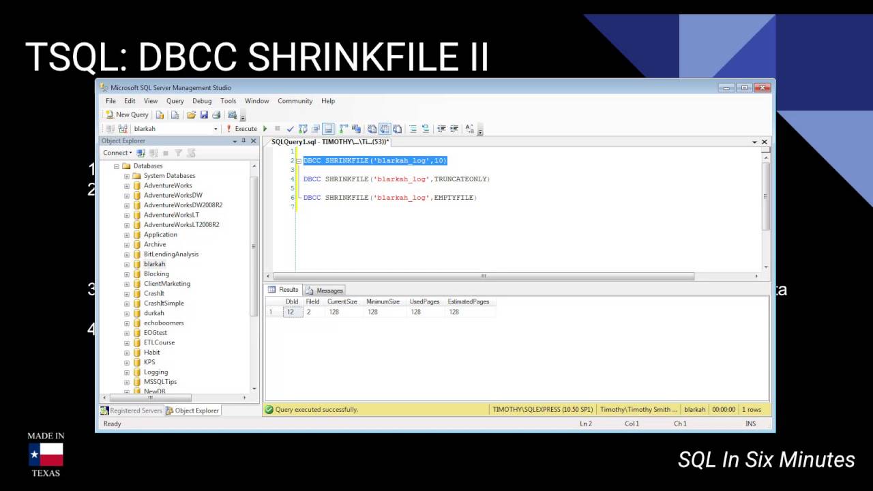Open the Object Explorer window position dropdown arrow
The width and height of the screenshot is (873, 491).
tap(235, 141)
